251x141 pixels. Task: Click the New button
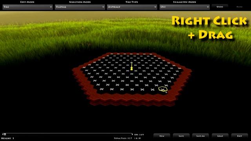(x=162, y=136)
